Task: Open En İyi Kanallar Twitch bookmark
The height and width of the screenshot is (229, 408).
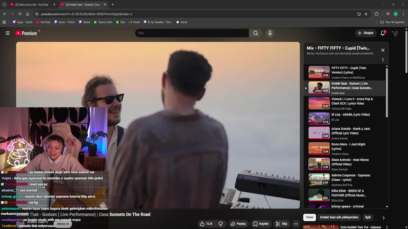Action: 158,22
